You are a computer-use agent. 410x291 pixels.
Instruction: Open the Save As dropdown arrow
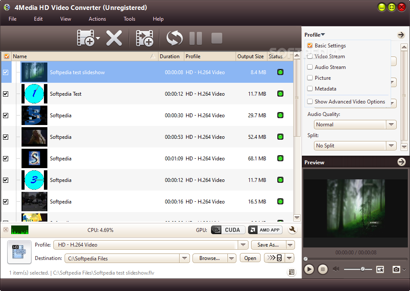pos(290,245)
